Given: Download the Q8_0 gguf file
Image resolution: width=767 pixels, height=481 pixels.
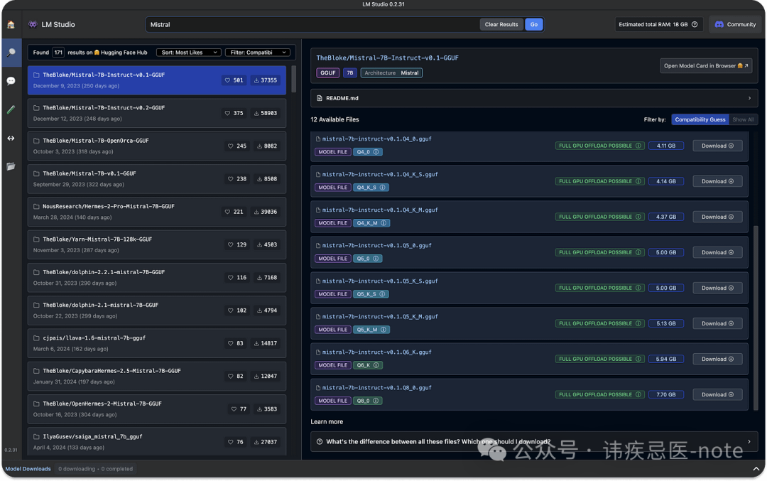Looking at the screenshot, I should [x=717, y=395].
